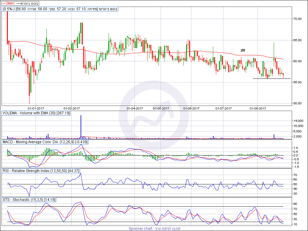Click the Sponser watermark logo in chart center
This screenshot has height=231, width=308.
click(154, 115)
